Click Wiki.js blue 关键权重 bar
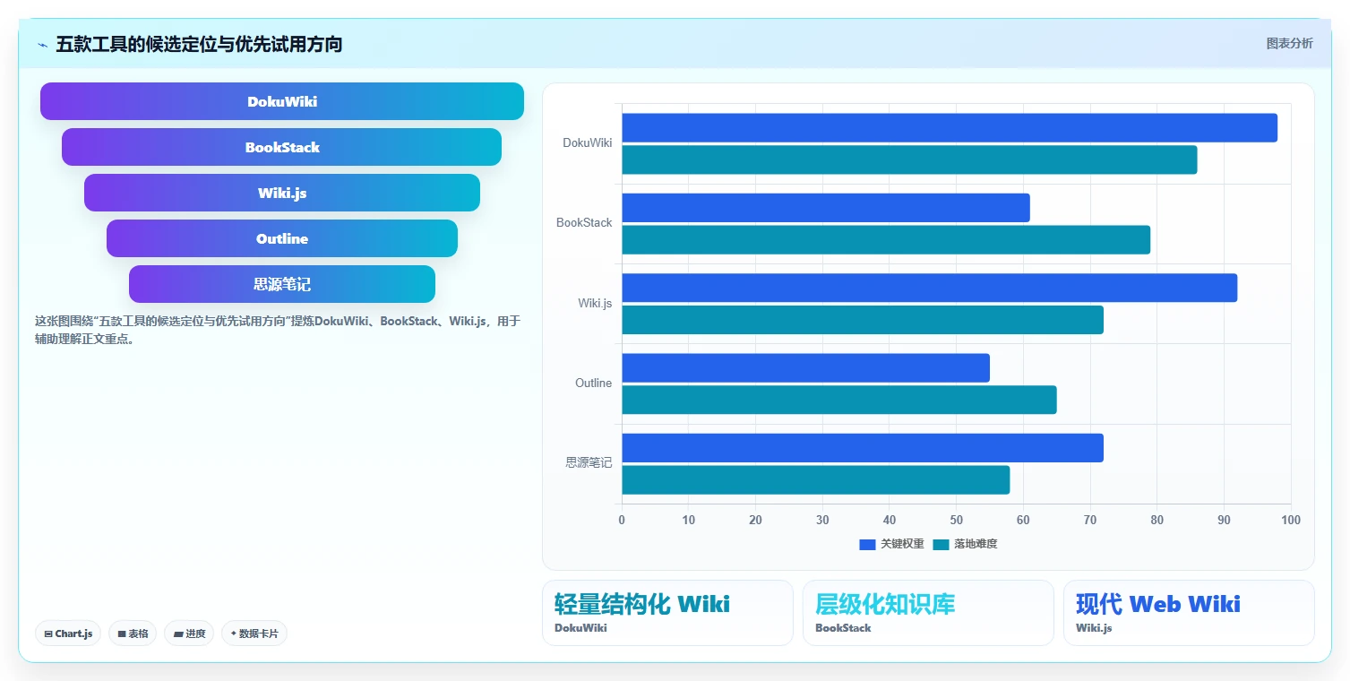The width and height of the screenshot is (1350, 681). tap(929, 288)
